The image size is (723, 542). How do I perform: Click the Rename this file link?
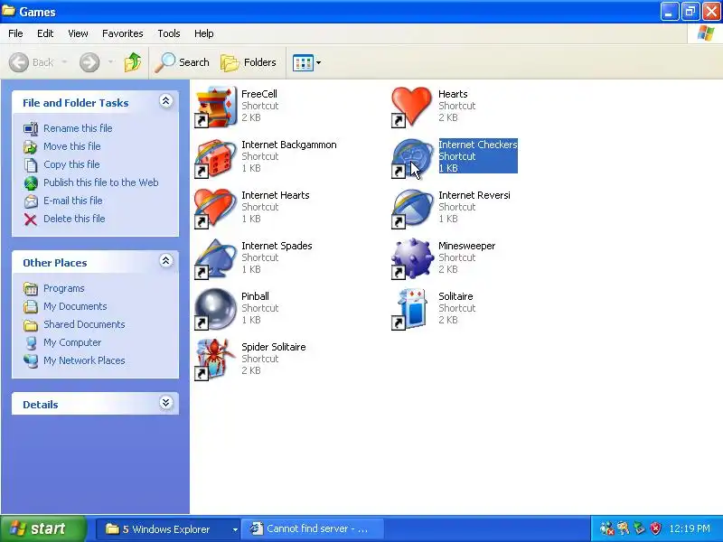coord(78,128)
